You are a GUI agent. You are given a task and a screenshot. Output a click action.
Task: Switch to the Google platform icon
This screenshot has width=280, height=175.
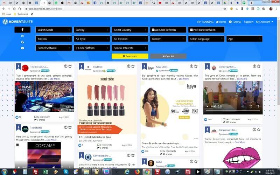pyautogui.click(x=22, y=42)
